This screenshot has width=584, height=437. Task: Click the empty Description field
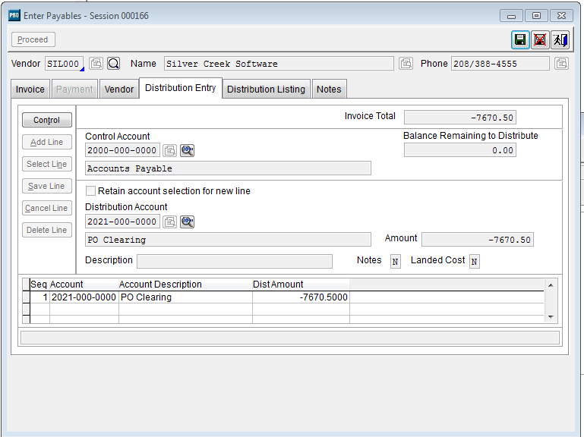pyautogui.click(x=235, y=261)
